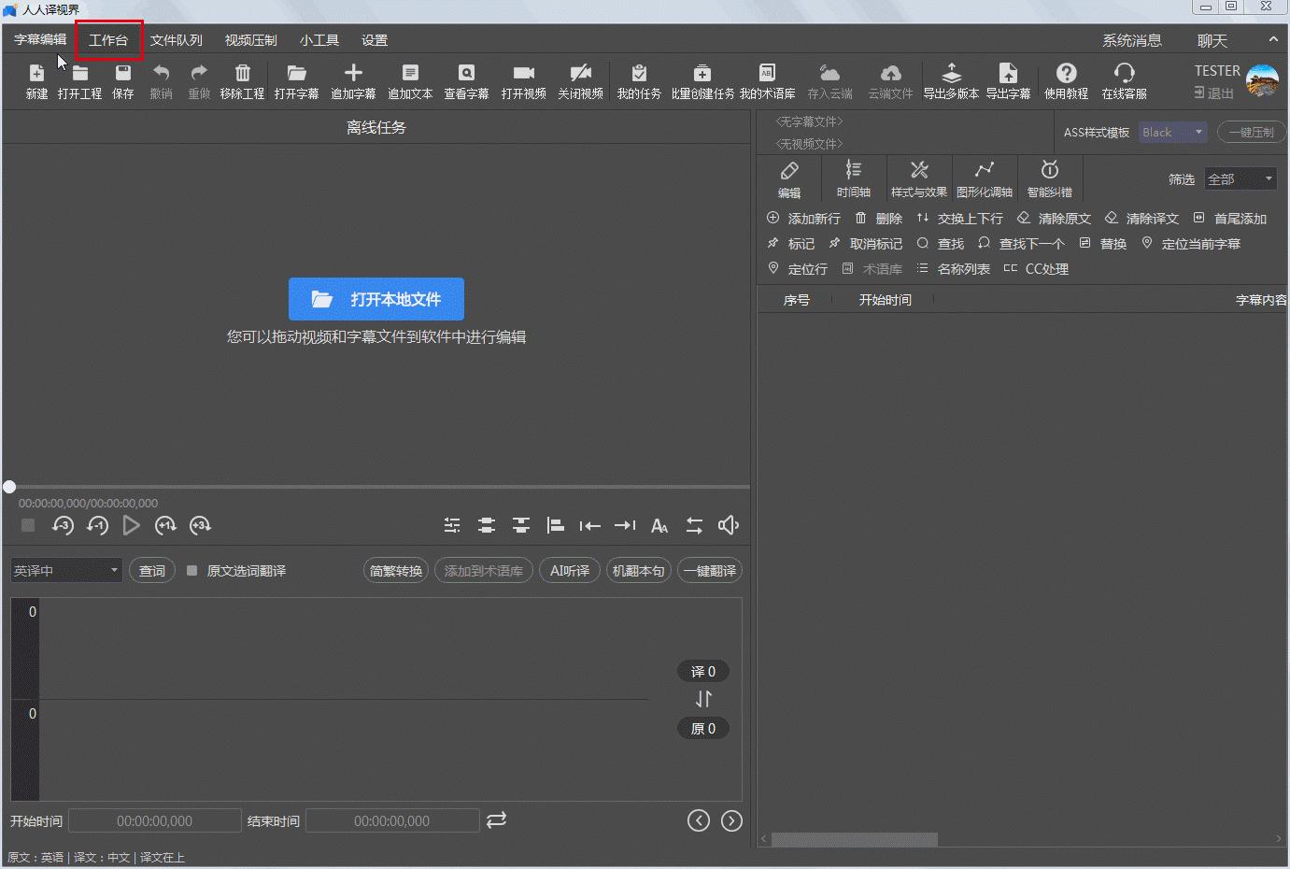Switch to the 视频压制 menu
The image size is (1290, 869).
coord(250,40)
